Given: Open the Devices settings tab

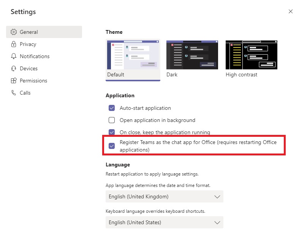Looking at the screenshot, I should (x=44, y=68).
